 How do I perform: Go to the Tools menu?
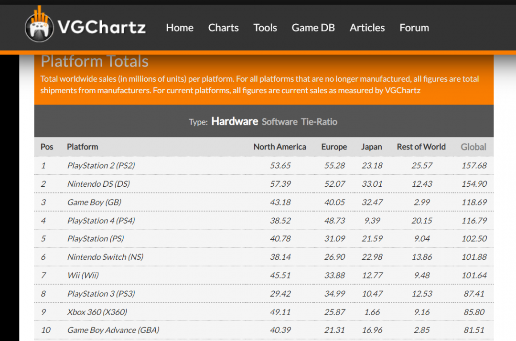pos(265,28)
